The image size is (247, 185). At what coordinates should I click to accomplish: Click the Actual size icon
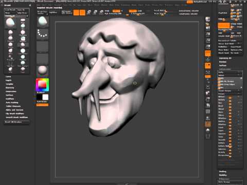pyautogui.click(x=208, y=41)
